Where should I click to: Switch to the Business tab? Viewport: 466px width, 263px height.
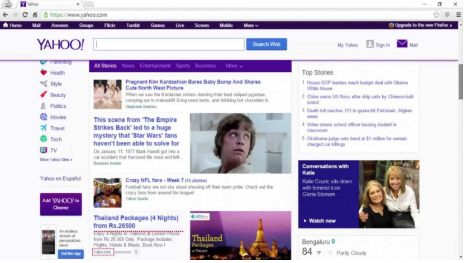click(206, 66)
